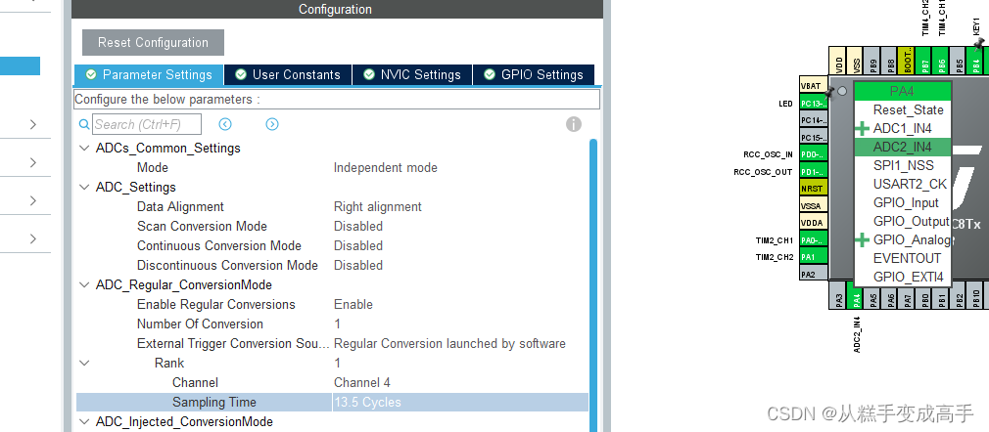989x432 pixels.
Task: Select the PD1 RCC_OSC_OUT pin
Action: click(x=813, y=172)
